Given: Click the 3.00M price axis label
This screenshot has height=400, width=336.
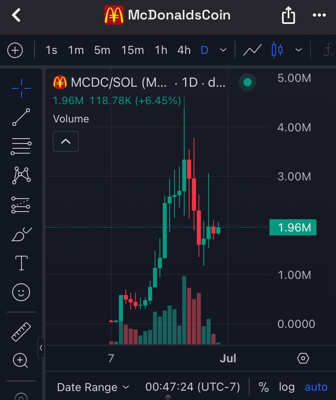Looking at the screenshot, I should (x=294, y=177).
